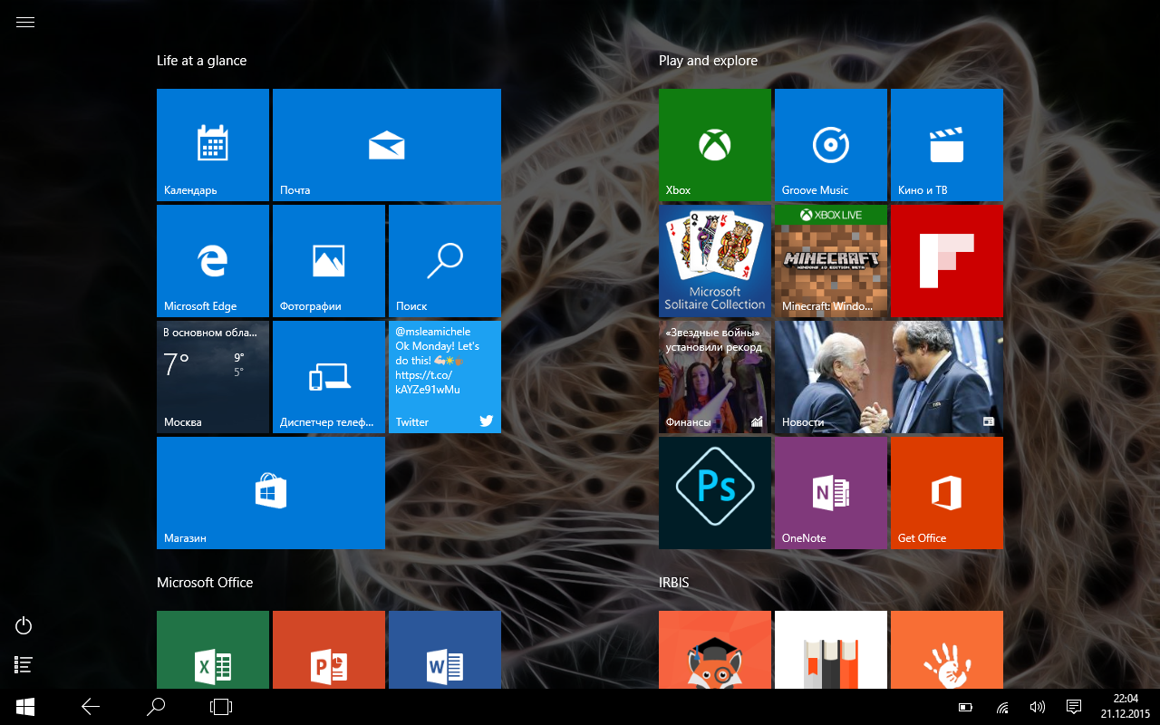Open the OneNote tile
Viewport: 1160px width, 725px height.
(831, 492)
